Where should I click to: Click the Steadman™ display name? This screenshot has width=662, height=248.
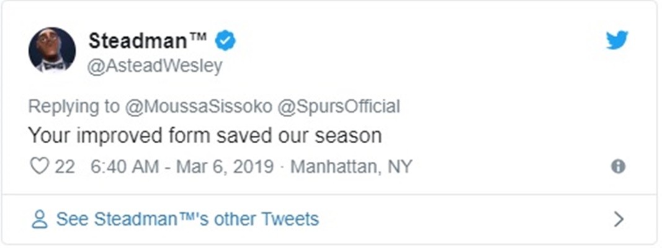tap(148, 41)
